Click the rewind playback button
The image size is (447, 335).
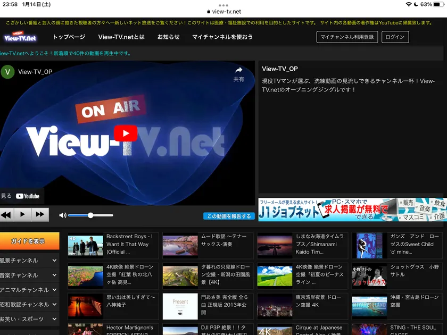(6, 215)
